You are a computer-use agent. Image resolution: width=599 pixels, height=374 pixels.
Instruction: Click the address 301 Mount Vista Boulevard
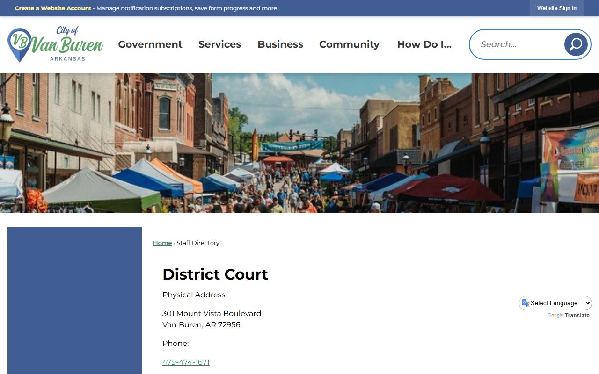(x=212, y=314)
